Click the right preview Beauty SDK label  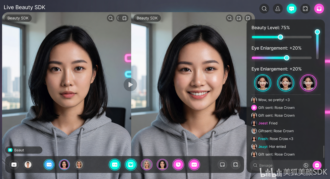(x=147, y=18)
